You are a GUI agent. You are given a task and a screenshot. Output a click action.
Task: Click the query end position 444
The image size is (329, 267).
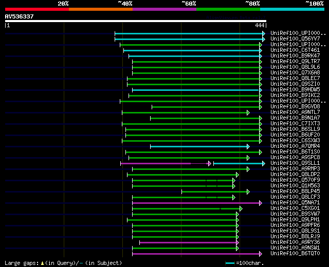point(260,25)
